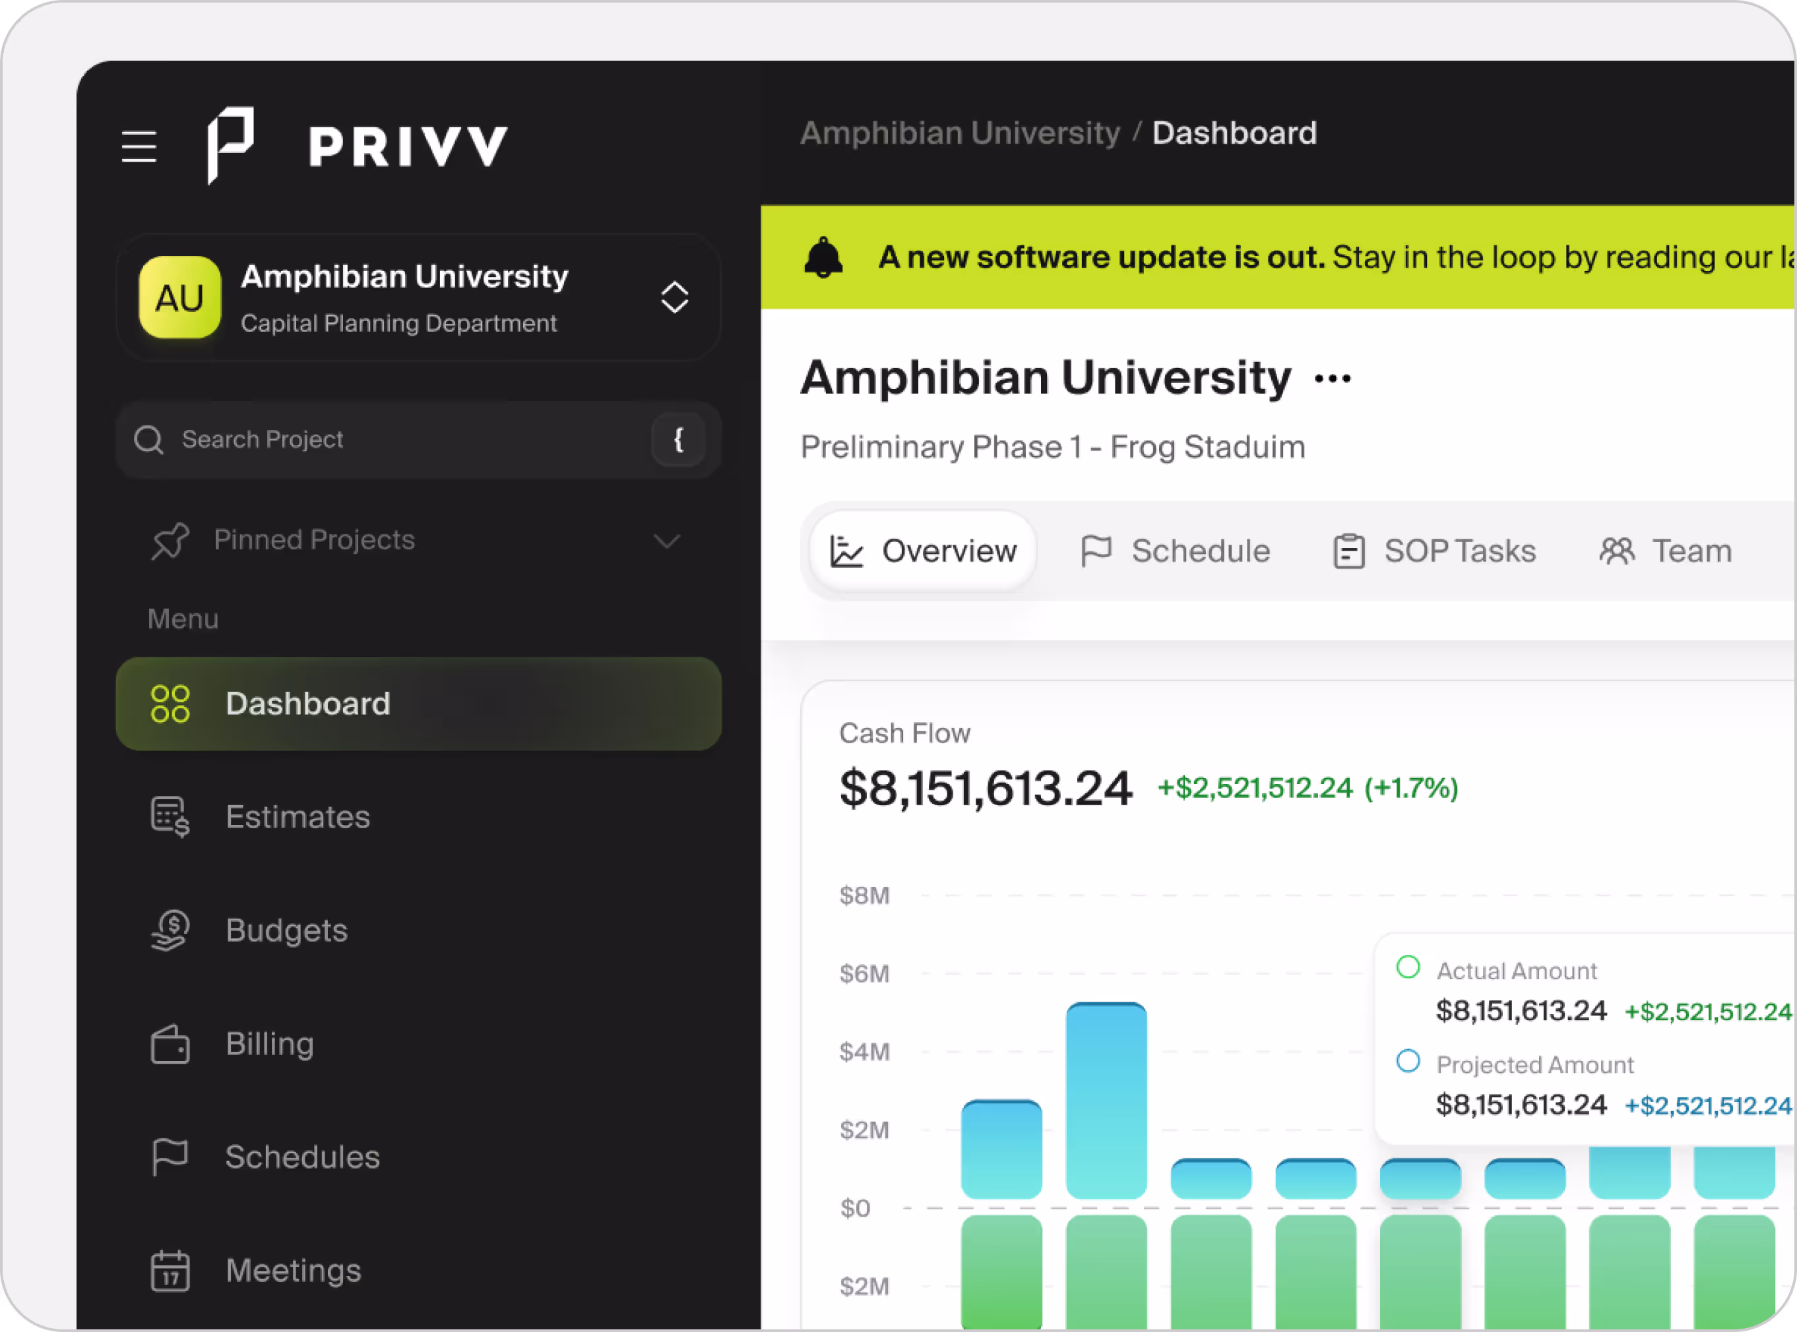Select Dashboard in the sidebar menu
Image resolution: width=1797 pixels, height=1332 pixels.
(x=419, y=704)
